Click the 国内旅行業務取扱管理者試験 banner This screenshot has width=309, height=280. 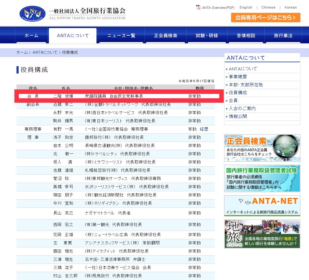click(x=262, y=178)
